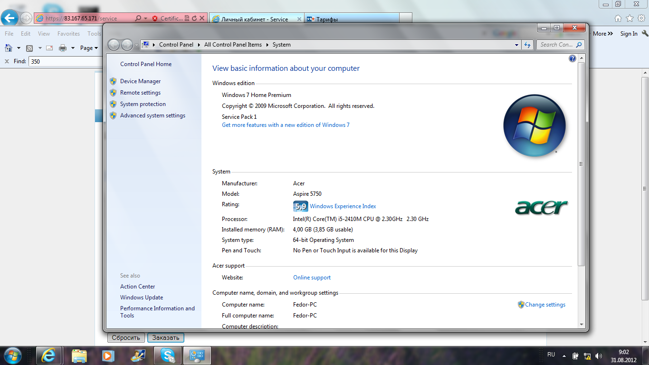Click the wrench icon beside Sign In
The width and height of the screenshot is (649, 365).
click(645, 33)
